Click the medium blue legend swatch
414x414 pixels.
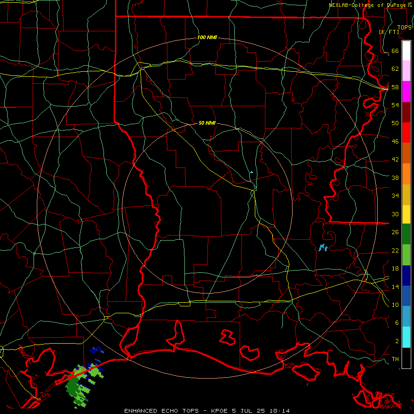tap(406, 296)
